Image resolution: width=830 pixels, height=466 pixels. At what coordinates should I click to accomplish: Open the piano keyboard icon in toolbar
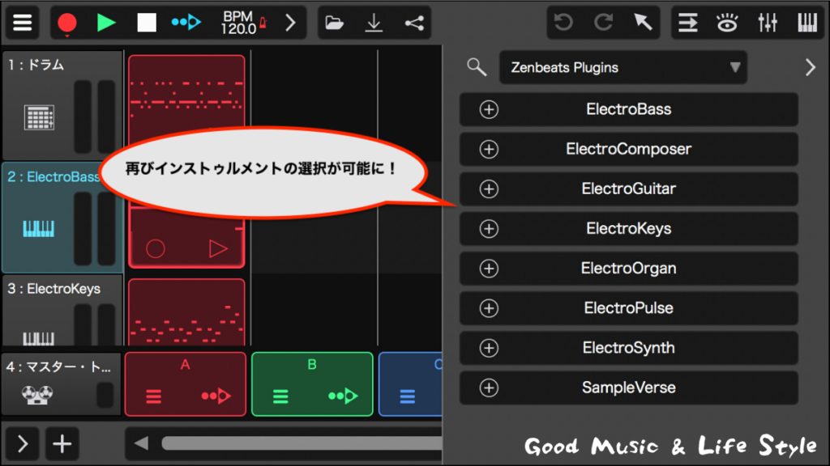point(807,23)
